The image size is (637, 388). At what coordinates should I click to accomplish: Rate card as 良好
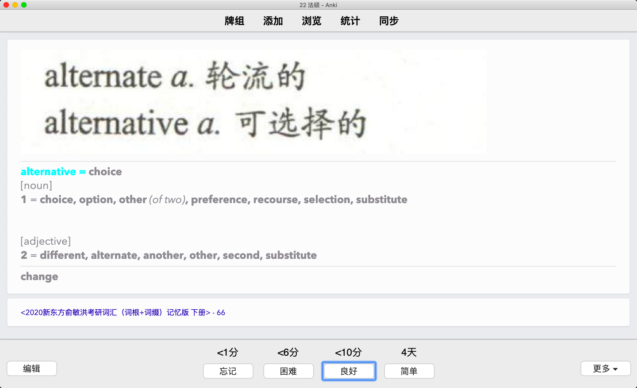(349, 371)
